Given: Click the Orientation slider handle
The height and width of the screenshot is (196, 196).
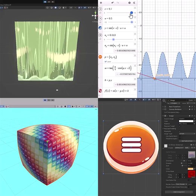Looking at the screenshot, I should click(184, 161).
